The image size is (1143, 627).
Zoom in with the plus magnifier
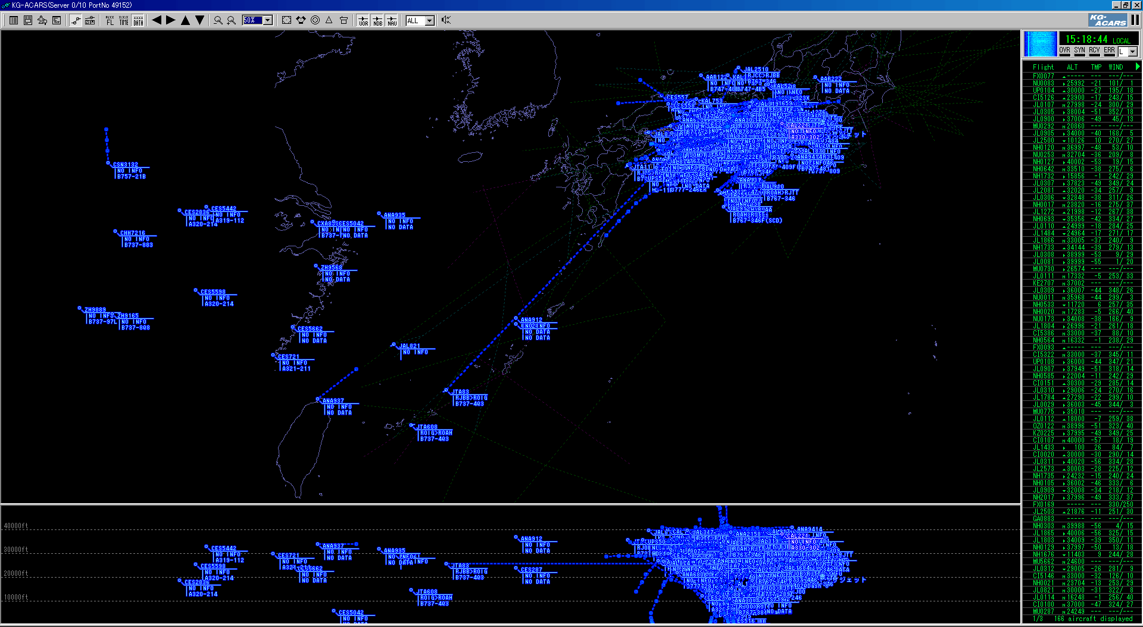pos(232,20)
